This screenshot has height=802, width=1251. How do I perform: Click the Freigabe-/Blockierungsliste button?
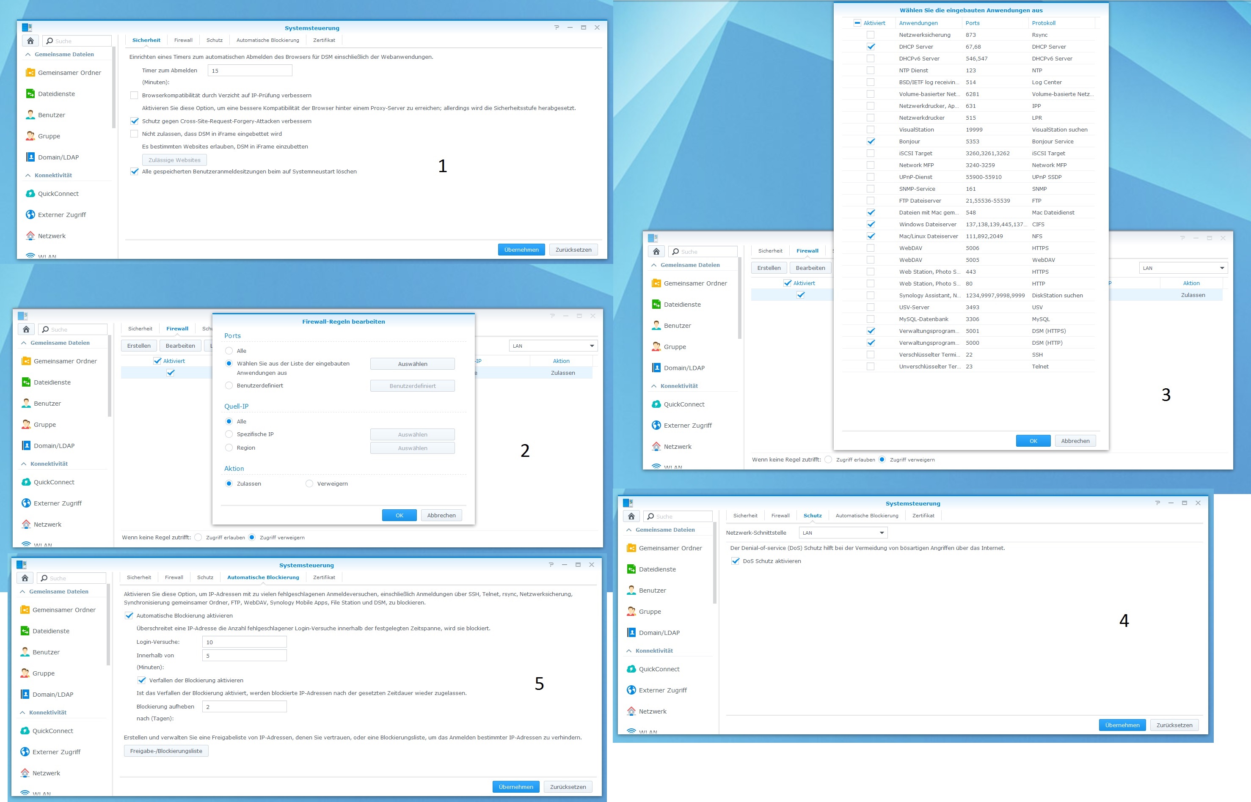166,751
